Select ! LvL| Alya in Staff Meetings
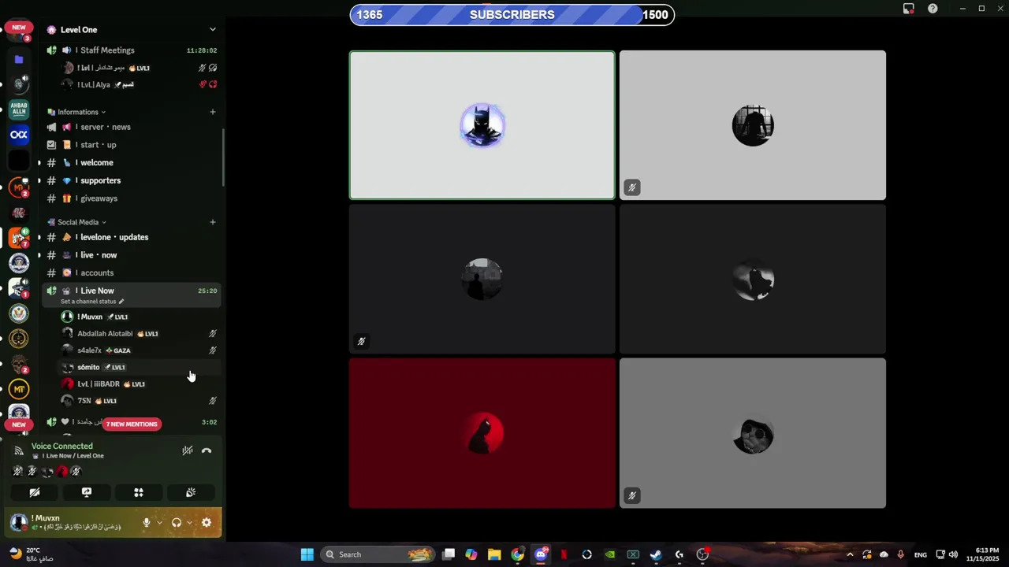The height and width of the screenshot is (567, 1009). [x=139, y=85]
